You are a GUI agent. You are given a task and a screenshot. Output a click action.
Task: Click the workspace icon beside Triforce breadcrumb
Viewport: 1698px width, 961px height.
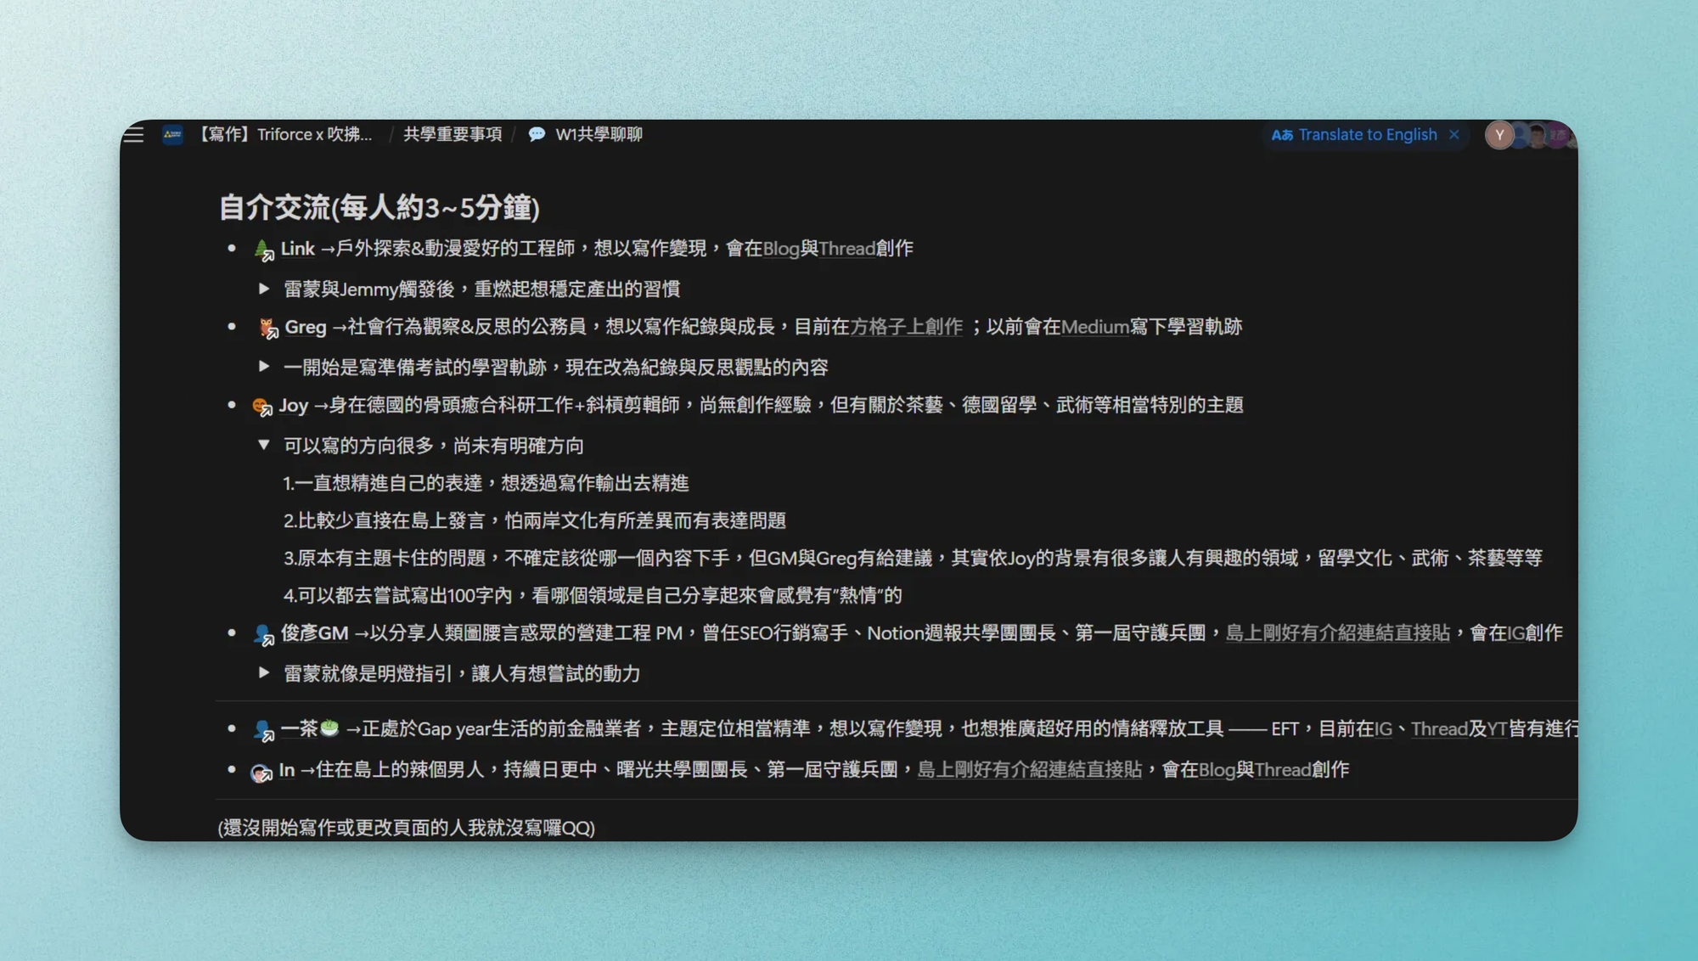coord(172,135)
